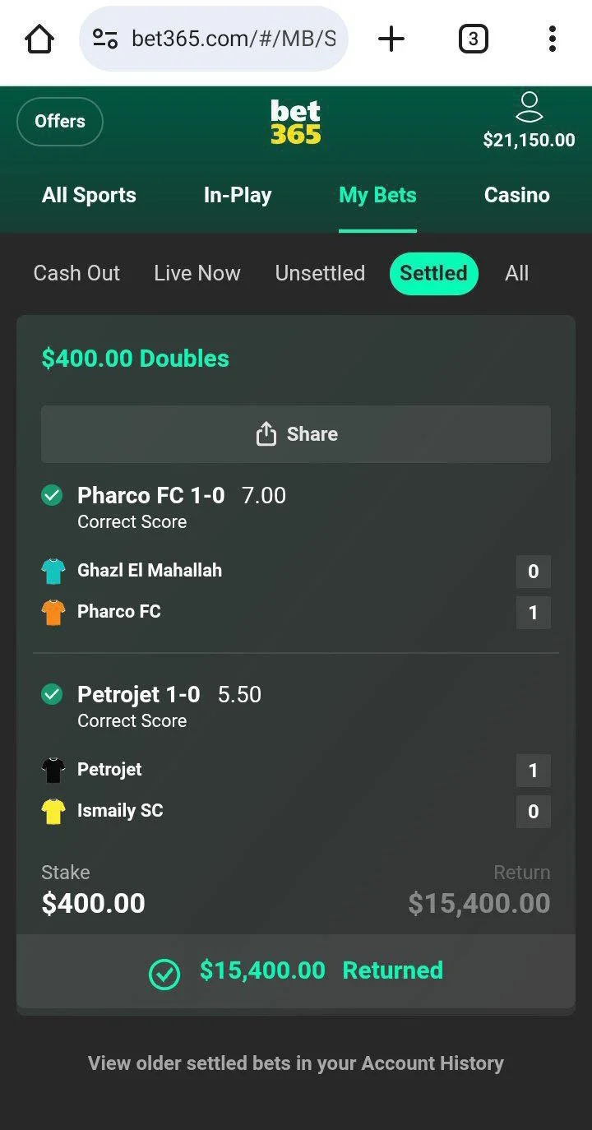The height and width of the screenshot is (1130, 592).
Task: Tap the site settings icon in address bar
Action: click(105, 39)
